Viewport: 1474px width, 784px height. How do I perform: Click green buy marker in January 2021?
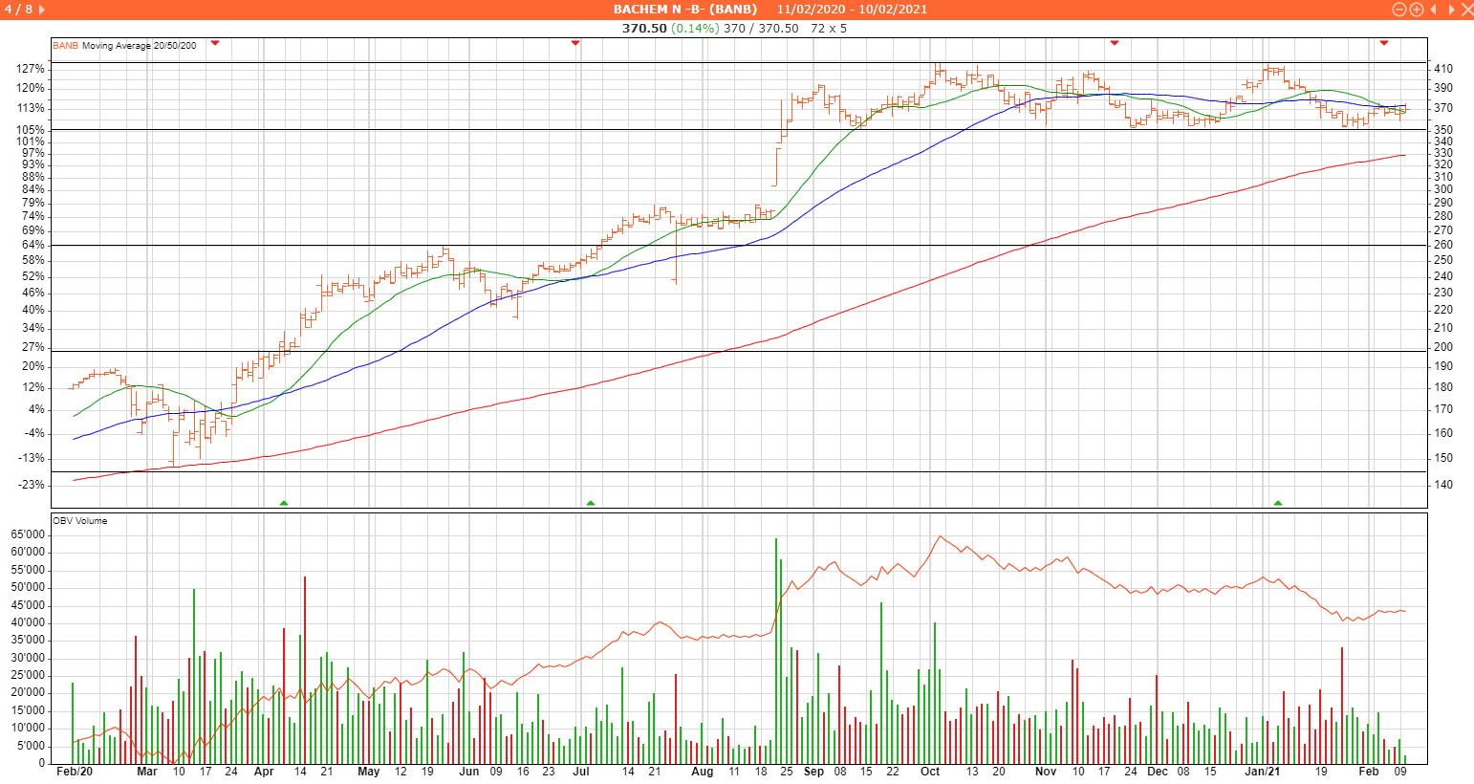coord(1278,502)
